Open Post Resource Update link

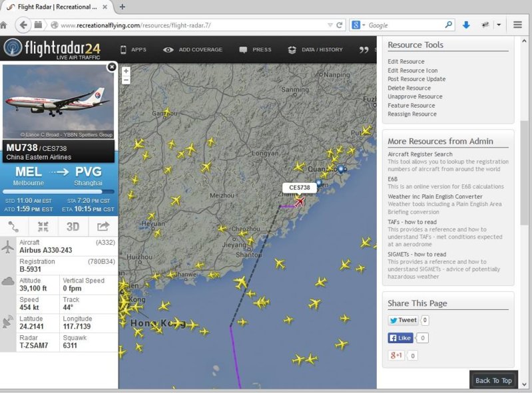pyautogui.click(x=417, y=79)
